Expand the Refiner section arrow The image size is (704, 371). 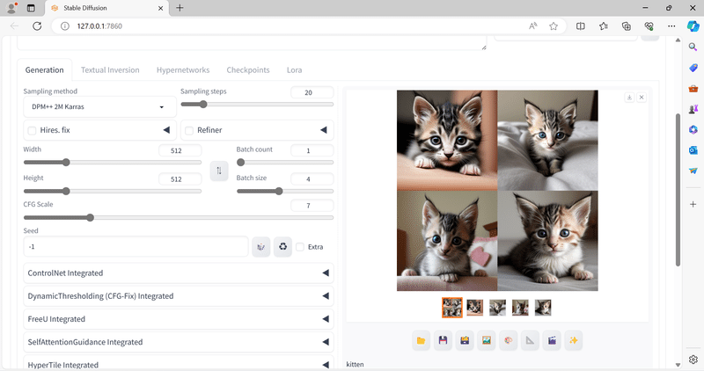(x=324, y=130)
